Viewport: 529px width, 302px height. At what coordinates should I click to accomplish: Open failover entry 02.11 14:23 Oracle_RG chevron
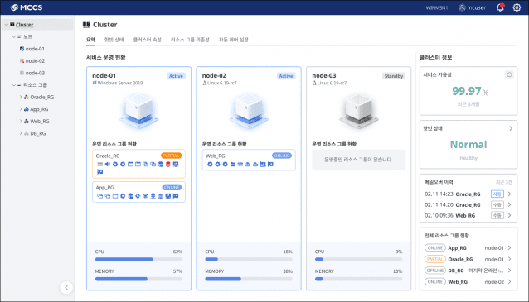[x=509, y=194]
